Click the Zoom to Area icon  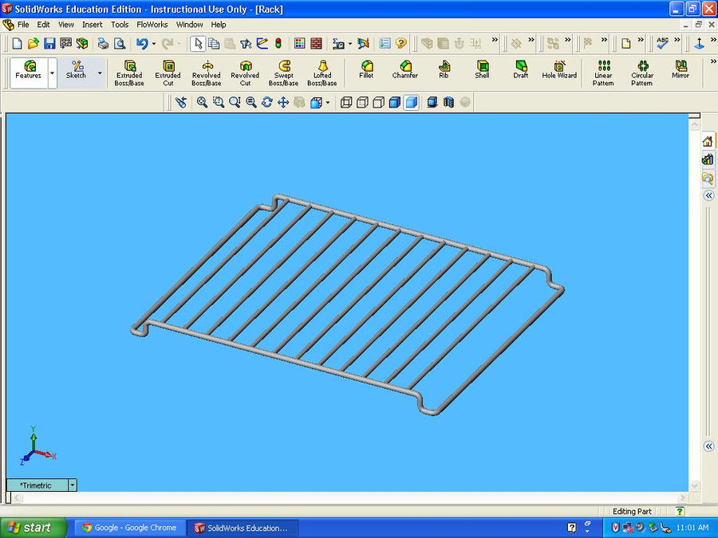[219, 102]
